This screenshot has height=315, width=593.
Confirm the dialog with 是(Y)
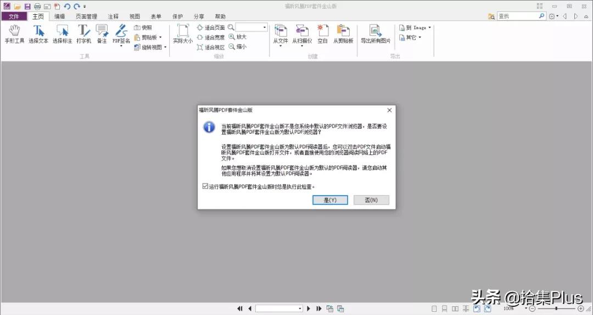tap(330, 200)
